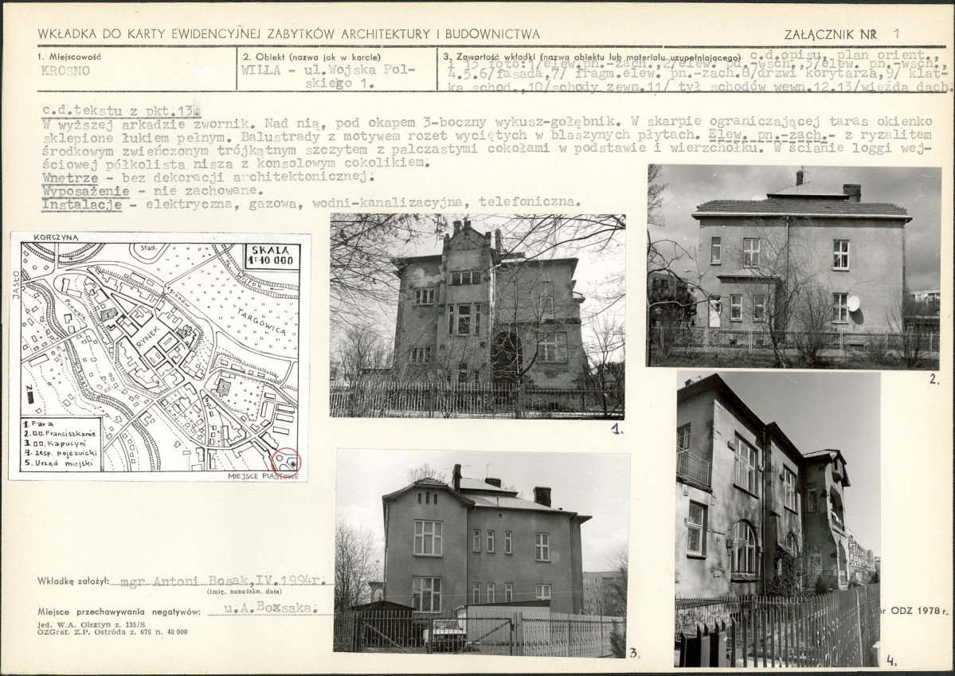The height and width of the screenshot is (676, 955).
Task: Click the 'MIEJSCE PIASTOWE' label below the map
Action: click(264, 476)
